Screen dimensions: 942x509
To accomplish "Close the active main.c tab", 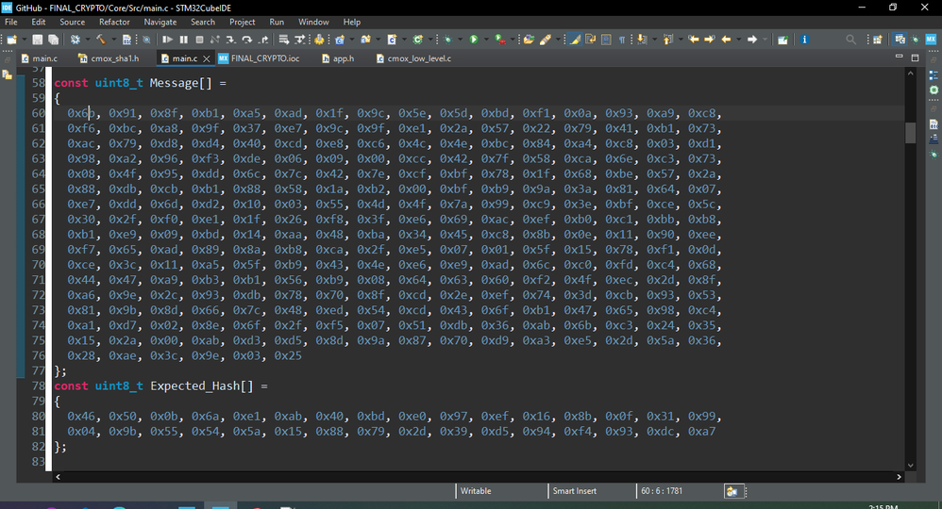I will [206, 58].
